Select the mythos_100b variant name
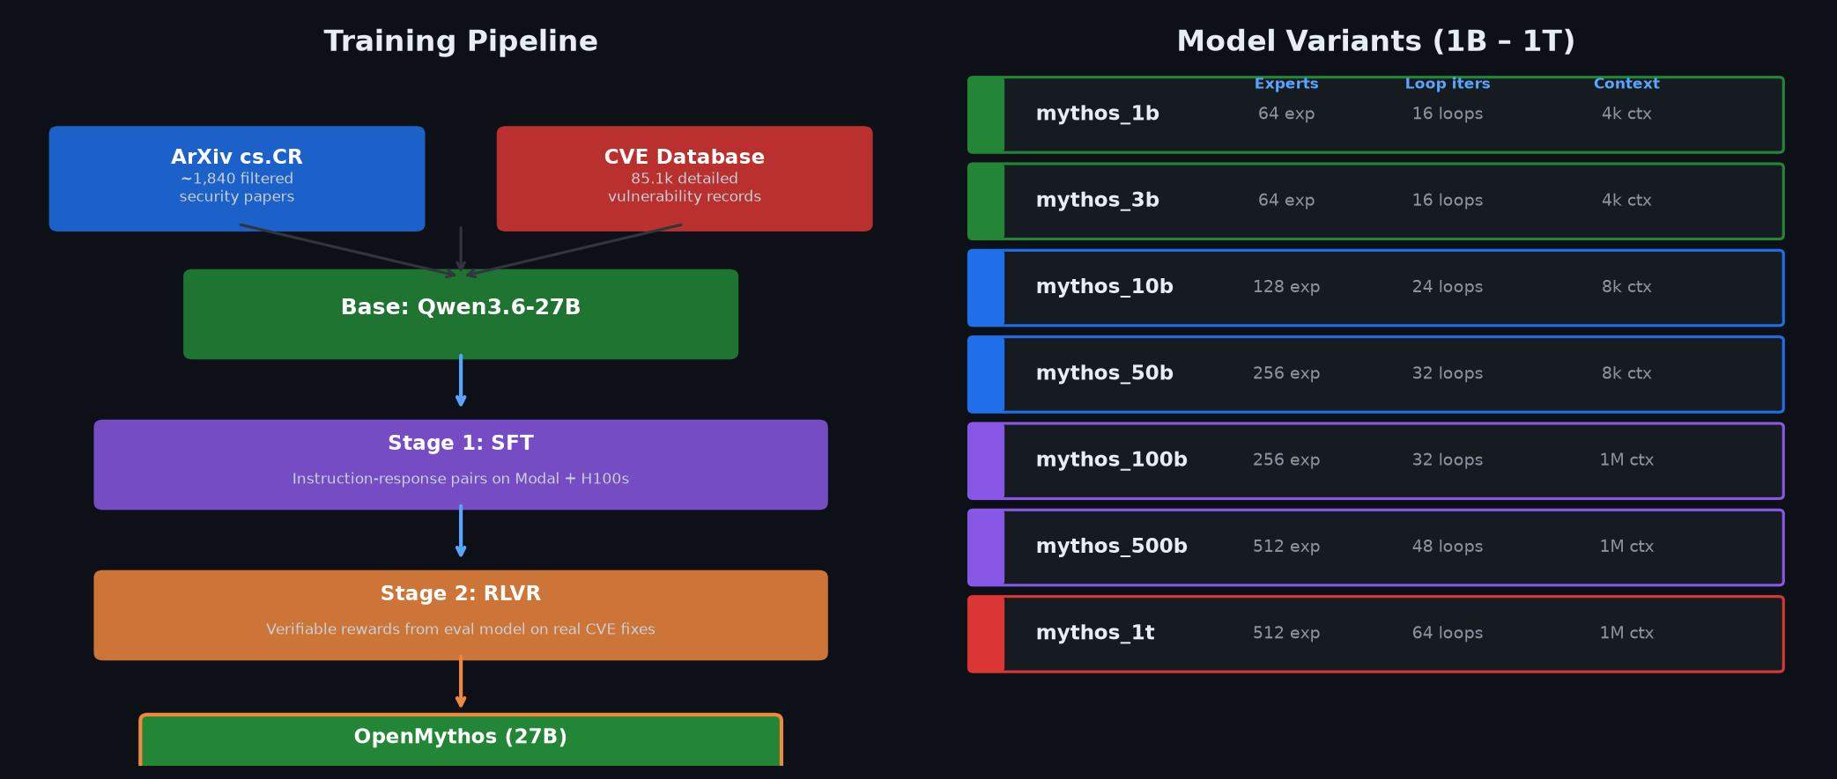The width and height of the screenshot is (1837, 779). coord(1112,459)
